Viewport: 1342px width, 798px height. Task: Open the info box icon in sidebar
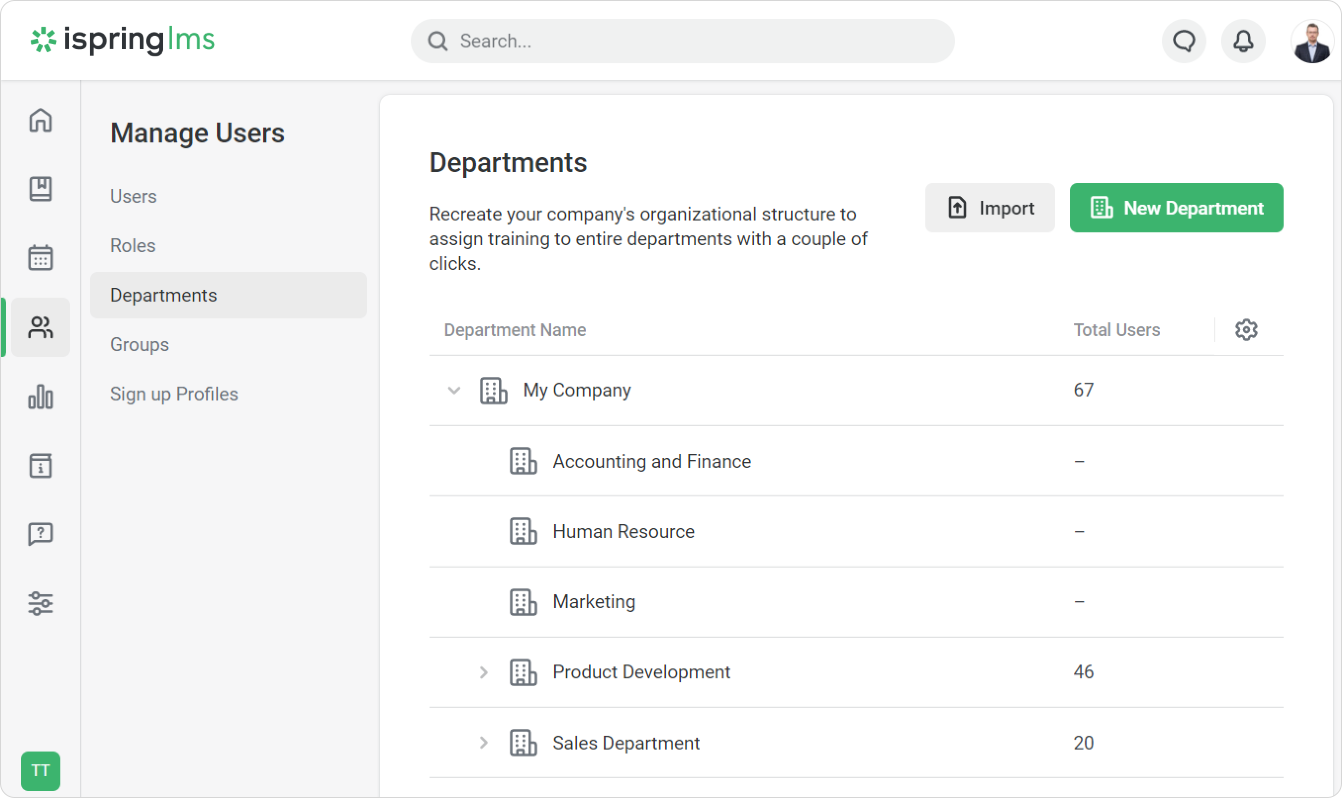pyautogui.click(x=41, y=466)
